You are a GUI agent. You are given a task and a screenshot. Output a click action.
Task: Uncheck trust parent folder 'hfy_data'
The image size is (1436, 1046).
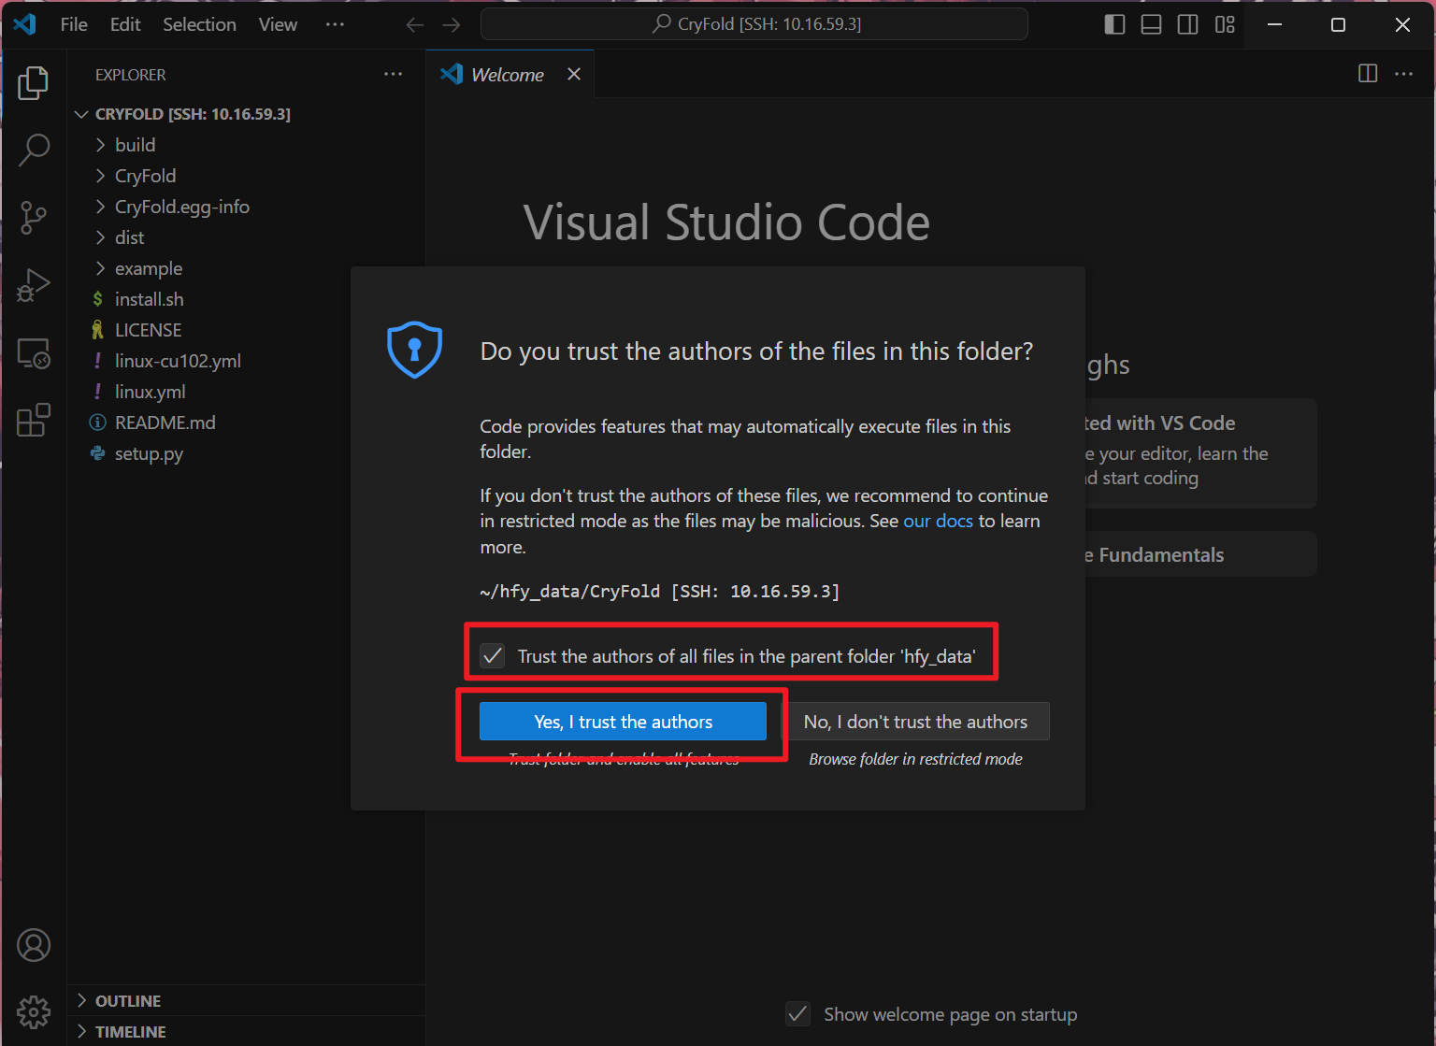click(x=493, y=656)
